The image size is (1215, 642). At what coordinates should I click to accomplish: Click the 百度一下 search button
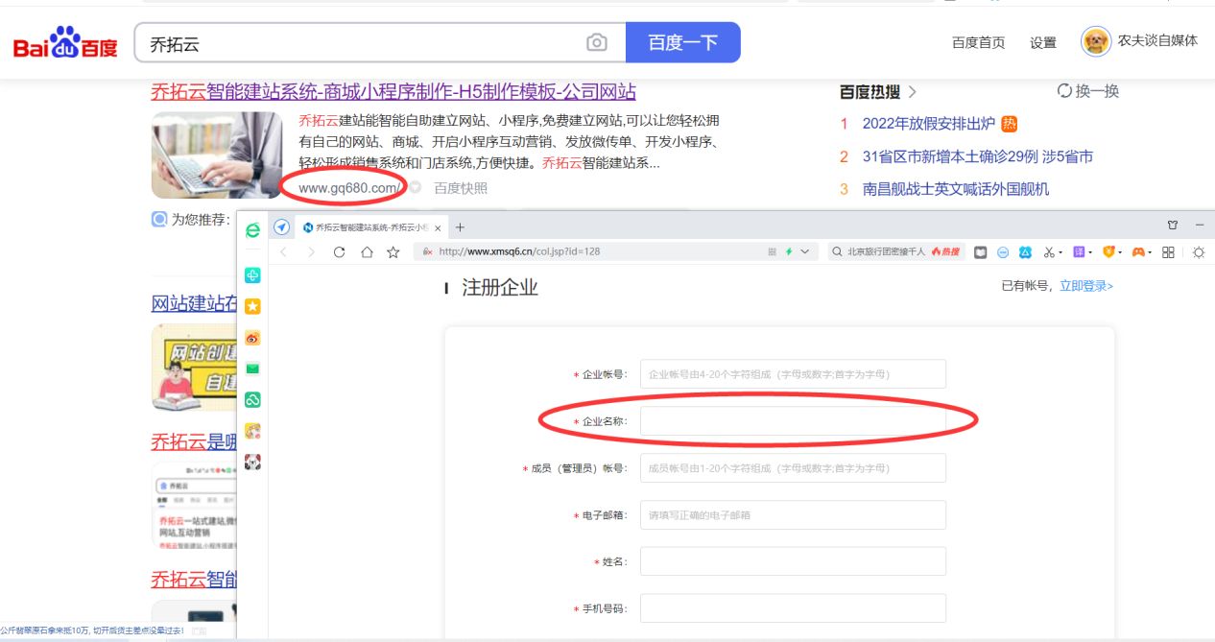coord(682,44)
